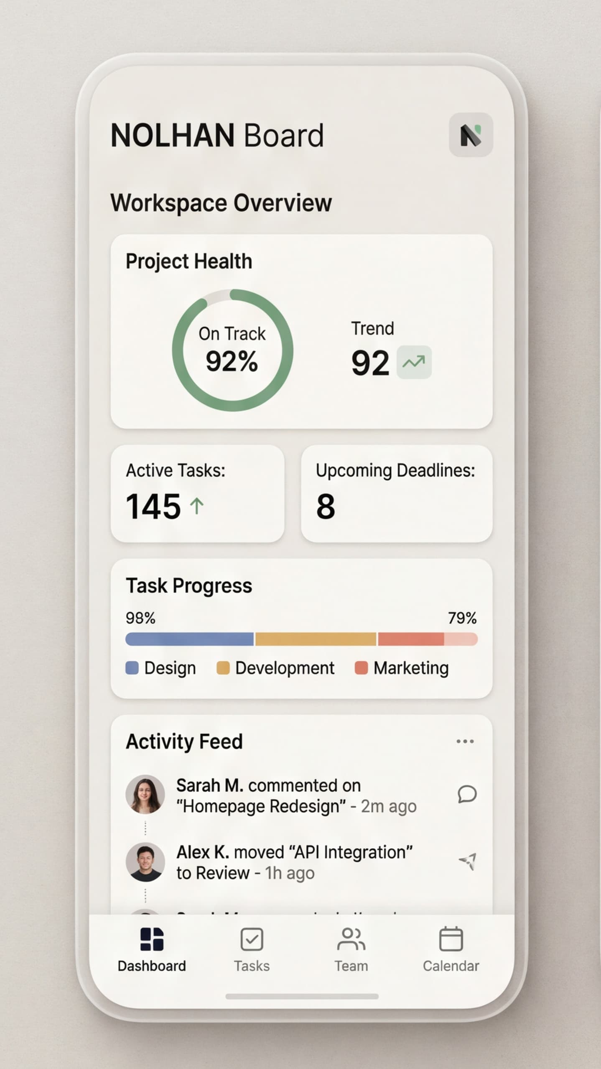601x1069 pixels.
Task: Open the Calendar icon in bottom navigation
Action: tap(451, 940)
